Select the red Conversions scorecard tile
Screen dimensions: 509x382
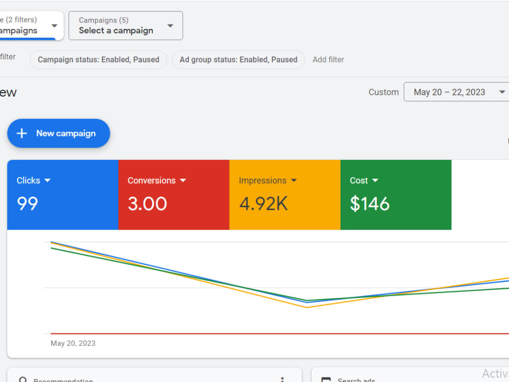tap(174, 195)
